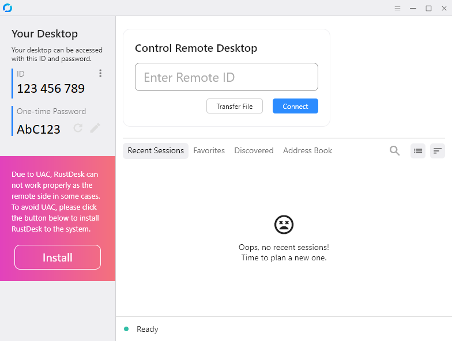The height and width of the screenshot is (341, 452).
Task: Open the hamburger settings menu in title bar
Action: [398, 8]
